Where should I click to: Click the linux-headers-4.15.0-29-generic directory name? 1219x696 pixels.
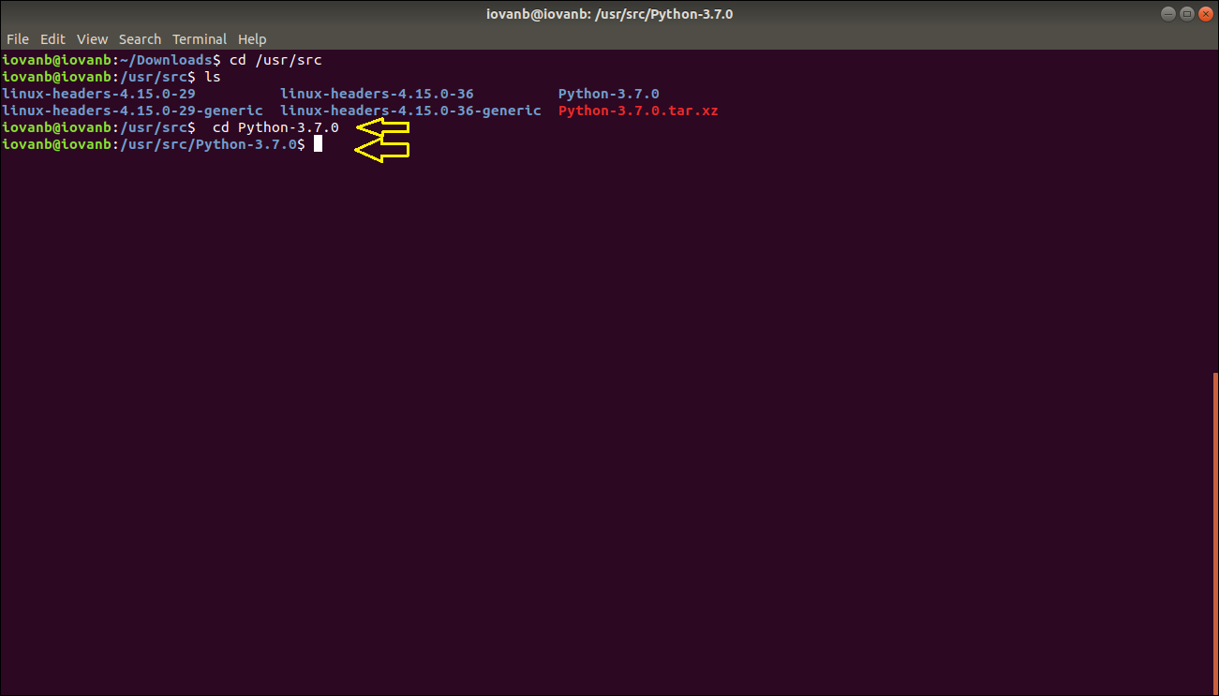coord(131,110)
